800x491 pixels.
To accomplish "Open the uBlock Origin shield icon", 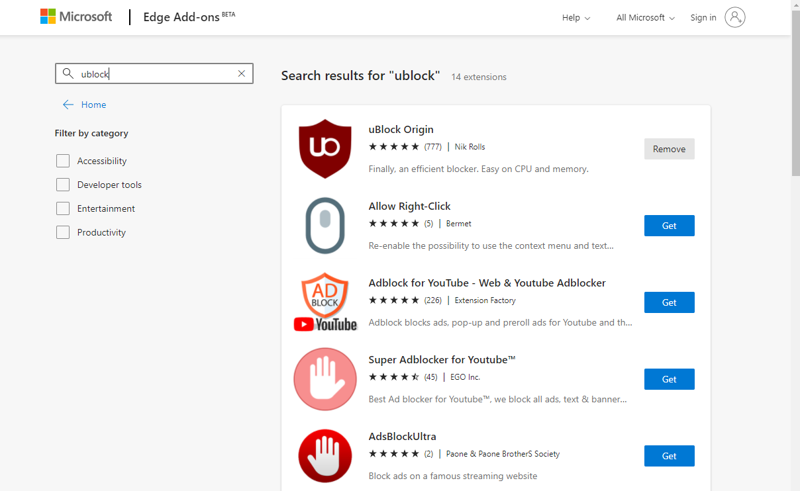I will [x=325, y=149].
